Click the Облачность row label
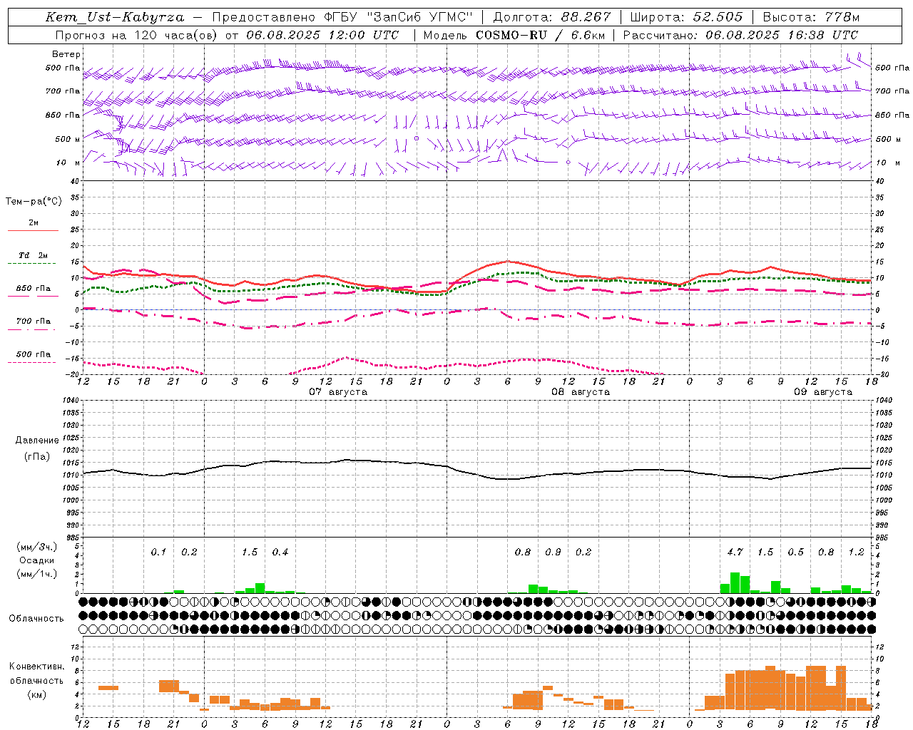913x730 pixels. click(x=36, y=618)
